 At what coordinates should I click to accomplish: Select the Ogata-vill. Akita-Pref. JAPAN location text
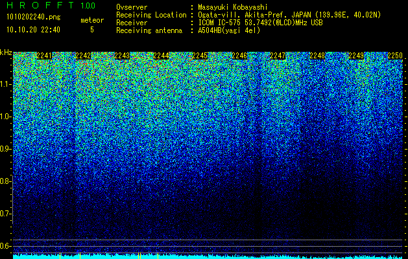pos(289,15)
